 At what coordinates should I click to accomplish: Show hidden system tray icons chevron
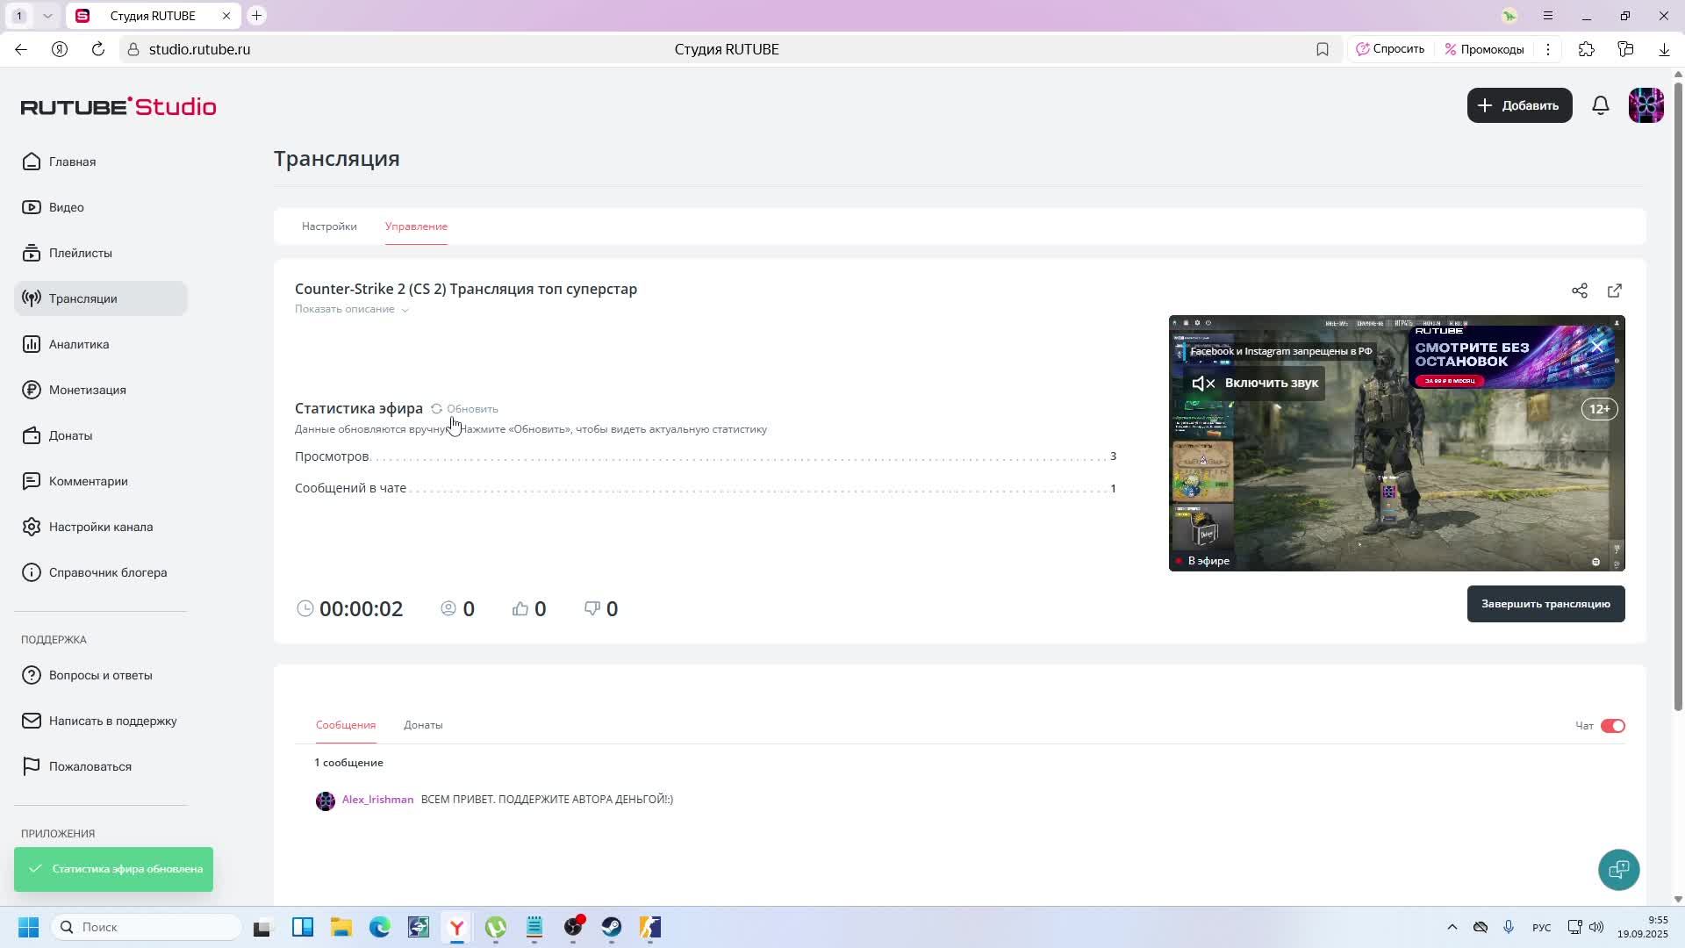coord(1452,927)
